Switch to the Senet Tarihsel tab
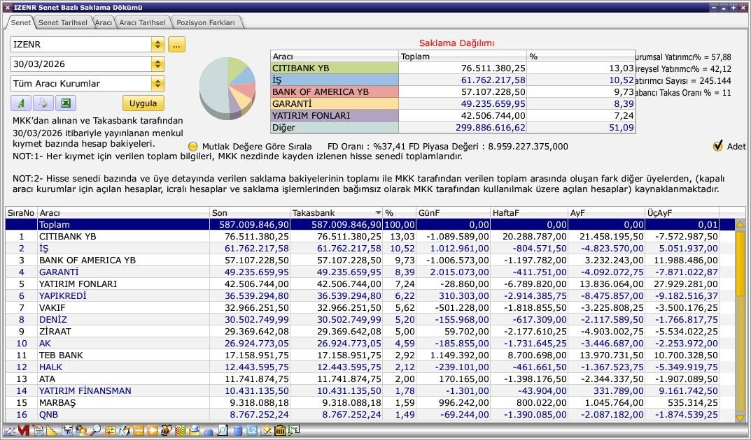This screenshot has height=440, width=751. coord(62,22)
